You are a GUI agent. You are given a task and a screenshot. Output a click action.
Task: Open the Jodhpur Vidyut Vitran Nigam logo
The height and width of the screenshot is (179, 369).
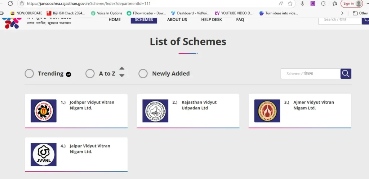click(44, 111)
